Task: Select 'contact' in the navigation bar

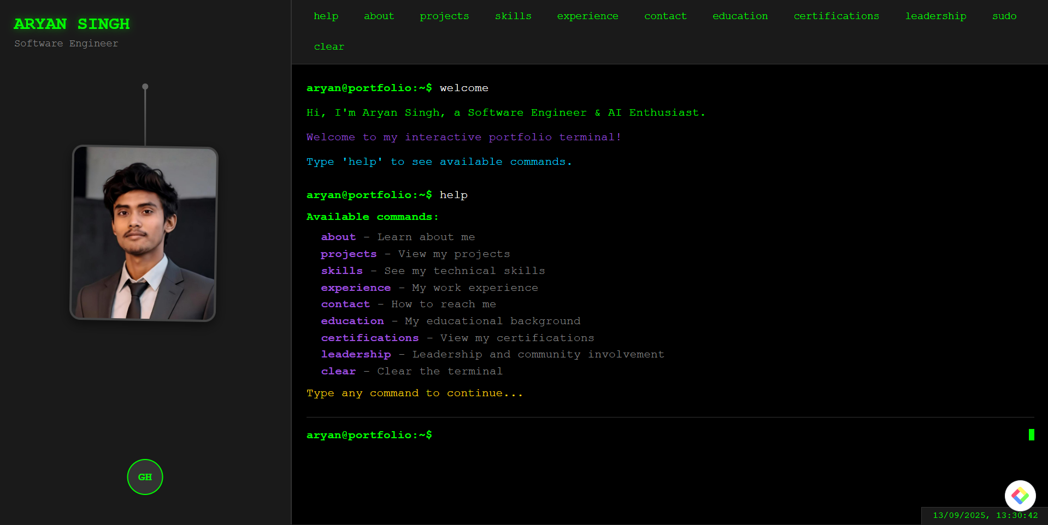Action: [x=665, y=16]
